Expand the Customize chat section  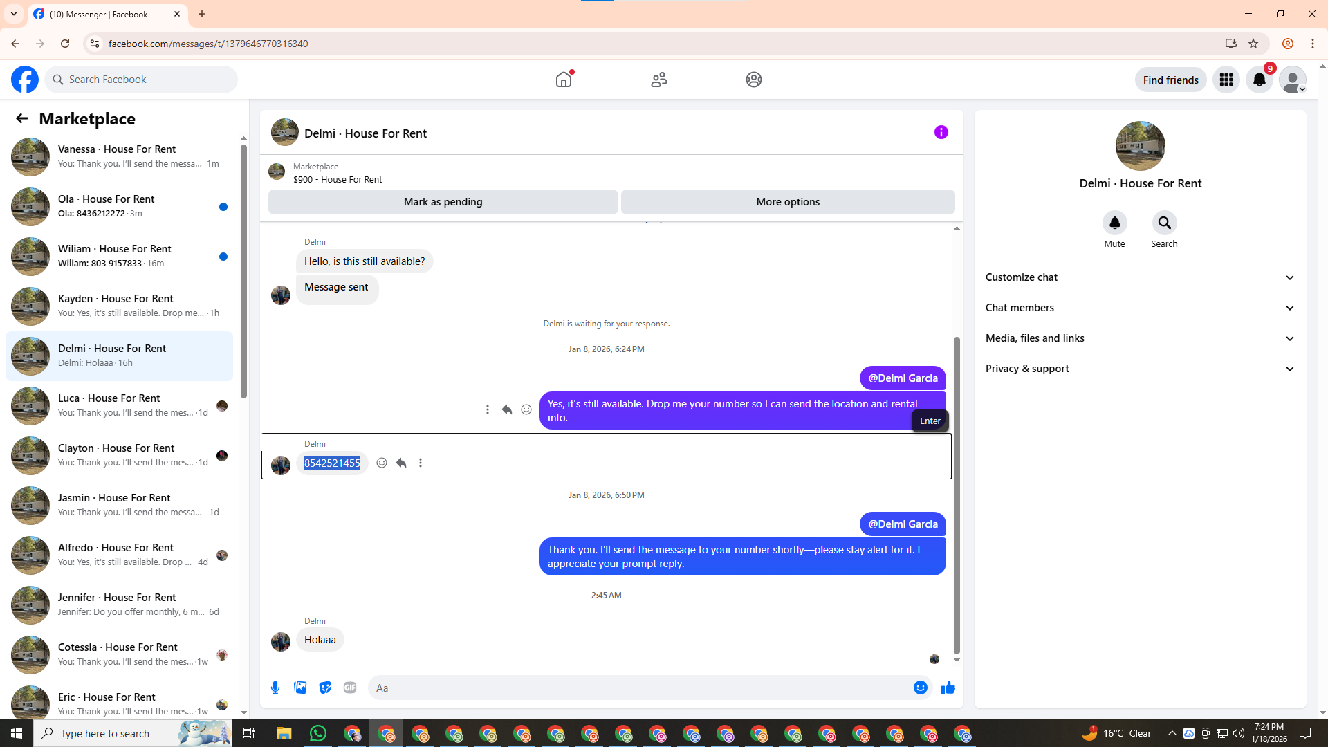(x=1140, y=277)
